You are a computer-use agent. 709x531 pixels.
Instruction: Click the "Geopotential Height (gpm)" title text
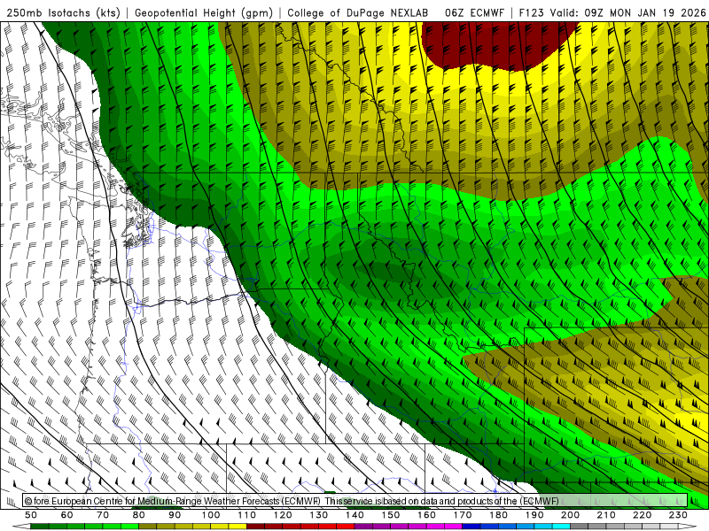204,13
